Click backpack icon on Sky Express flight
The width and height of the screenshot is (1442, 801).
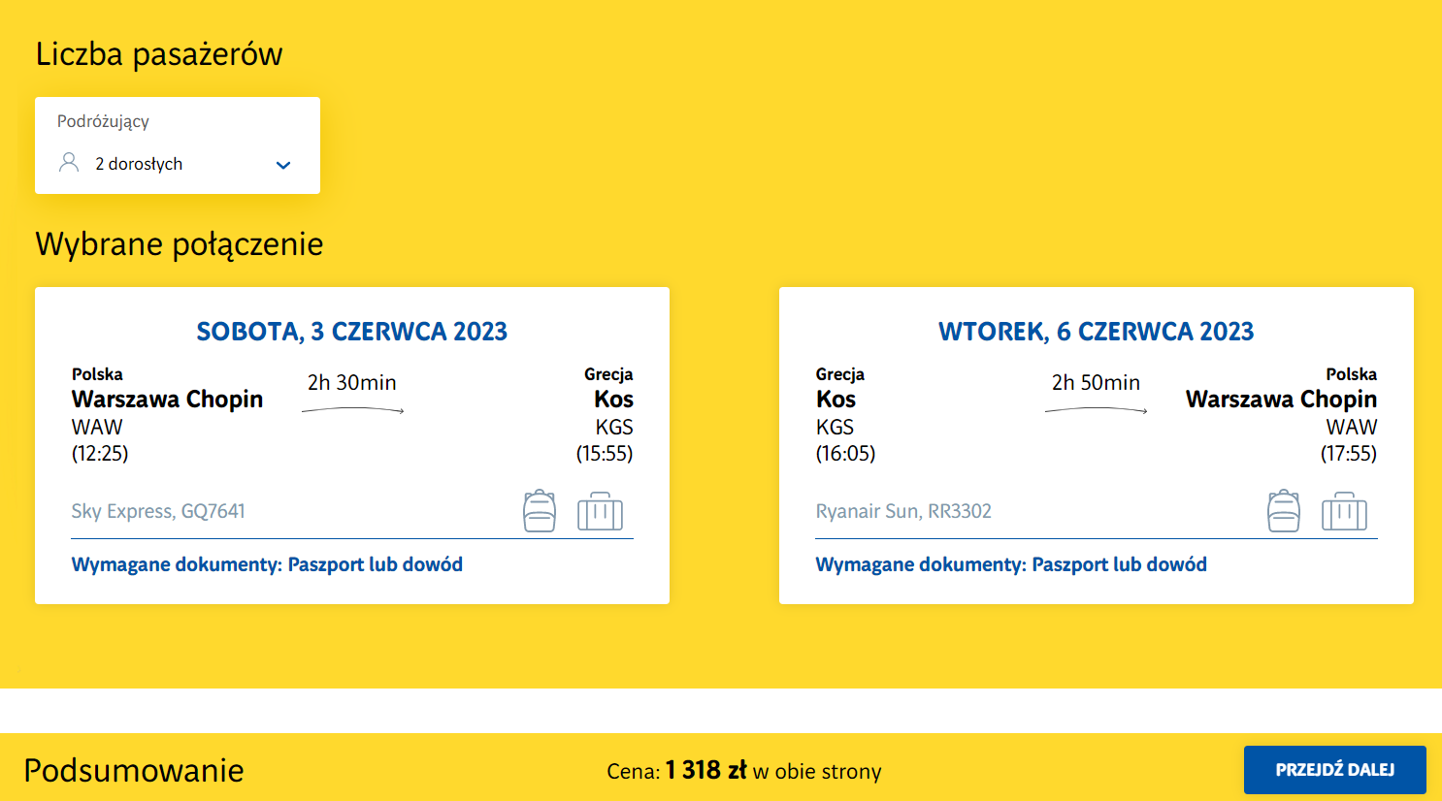pos(540,511)
